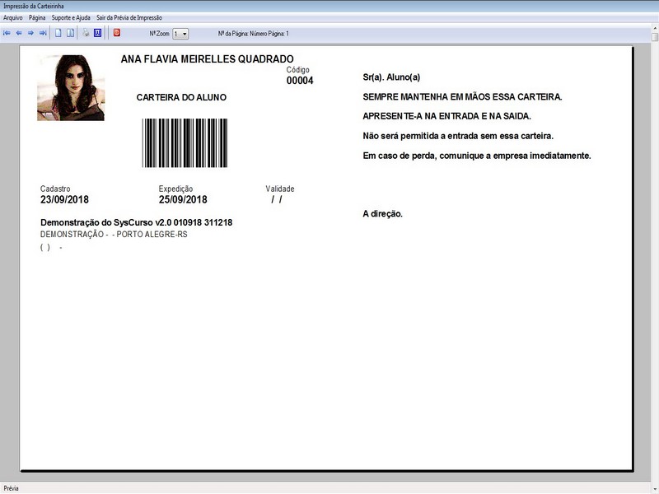The height and width of the screenshot is (494, 659).
Task: Click the blue W export icon
Action: click(97, 34)
